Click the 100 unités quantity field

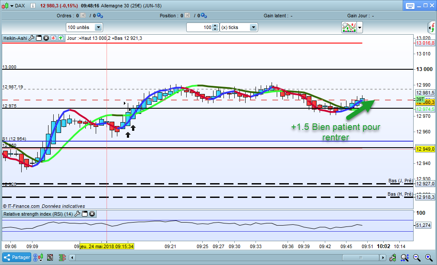[81, 27]
